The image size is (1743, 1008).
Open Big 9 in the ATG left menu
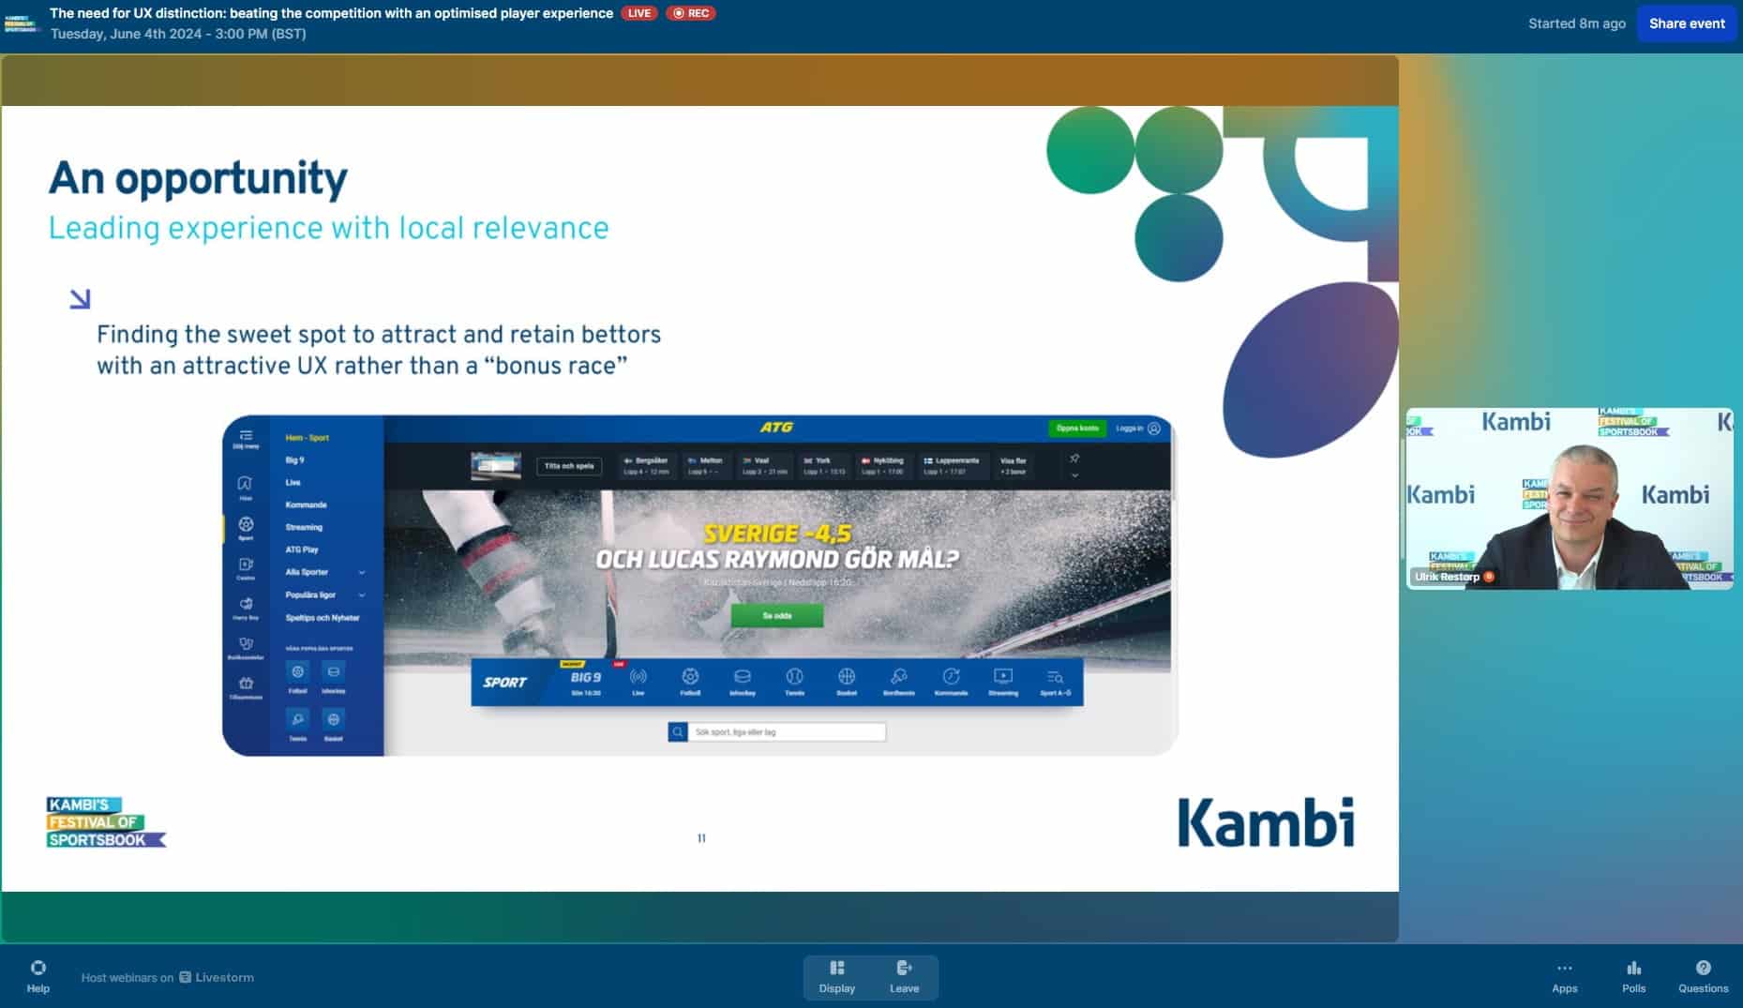tap(294, 460)
